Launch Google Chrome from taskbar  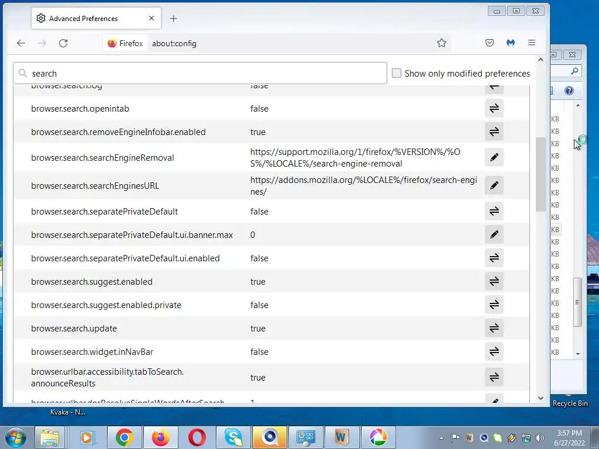tap(124, 437)
